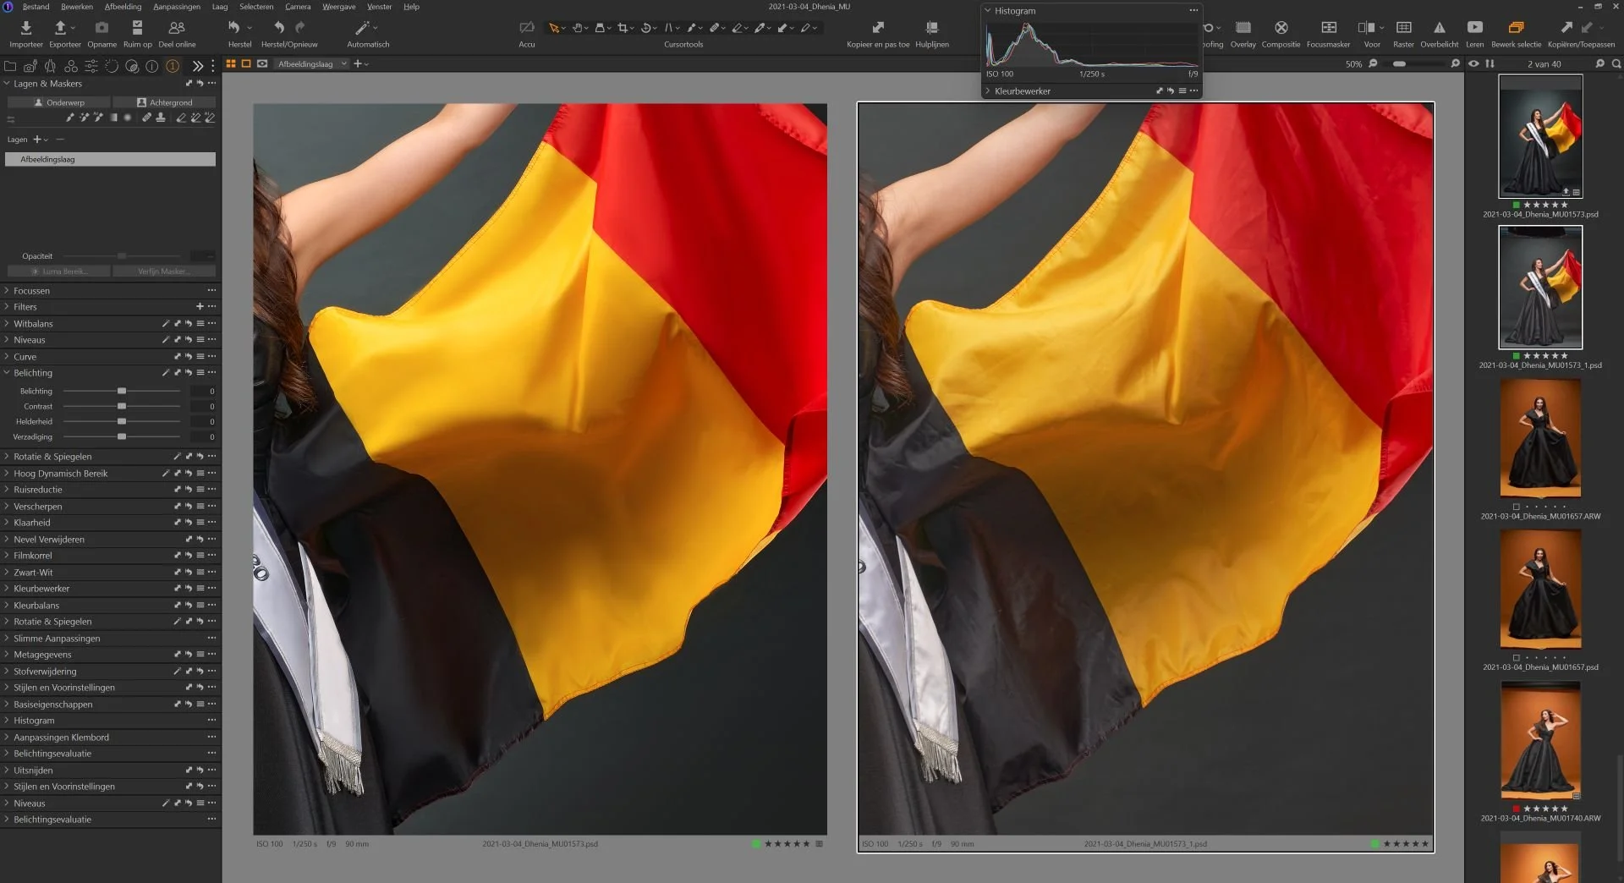Viewport: 1624px width, 883px height.
Task: Click the Exporter icon
Action: tap(61, 28)
